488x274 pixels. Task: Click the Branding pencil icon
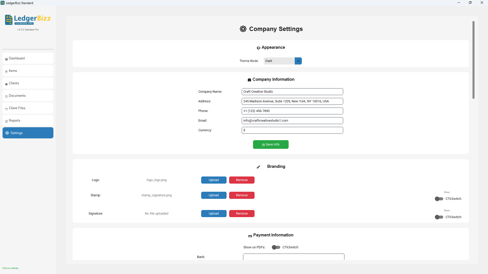258,167
